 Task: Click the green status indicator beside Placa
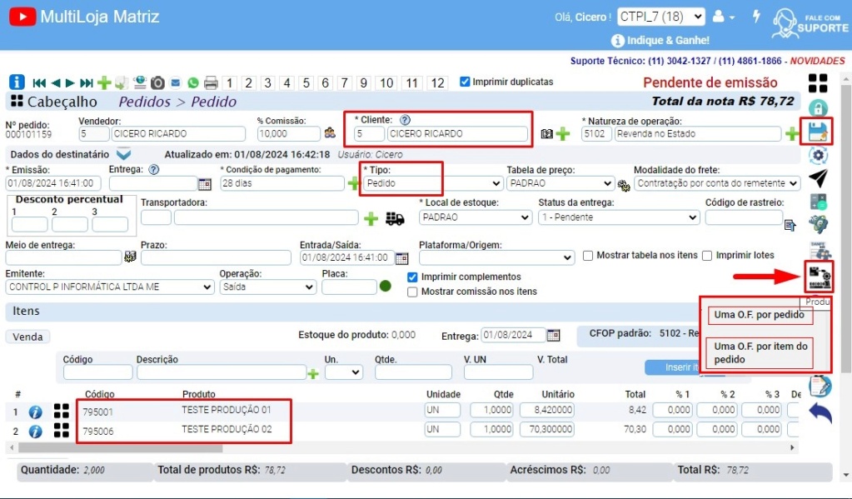coord(384,285)
